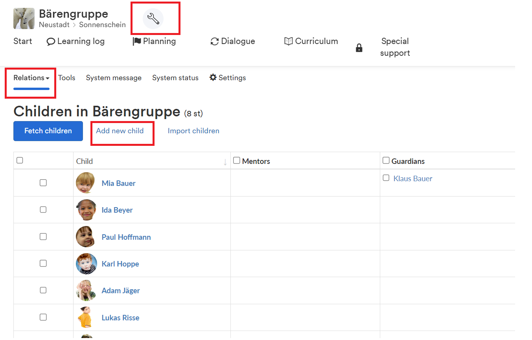Click the flag icon beside Planning
The image size is (532, 340).
tap(137, 41)
